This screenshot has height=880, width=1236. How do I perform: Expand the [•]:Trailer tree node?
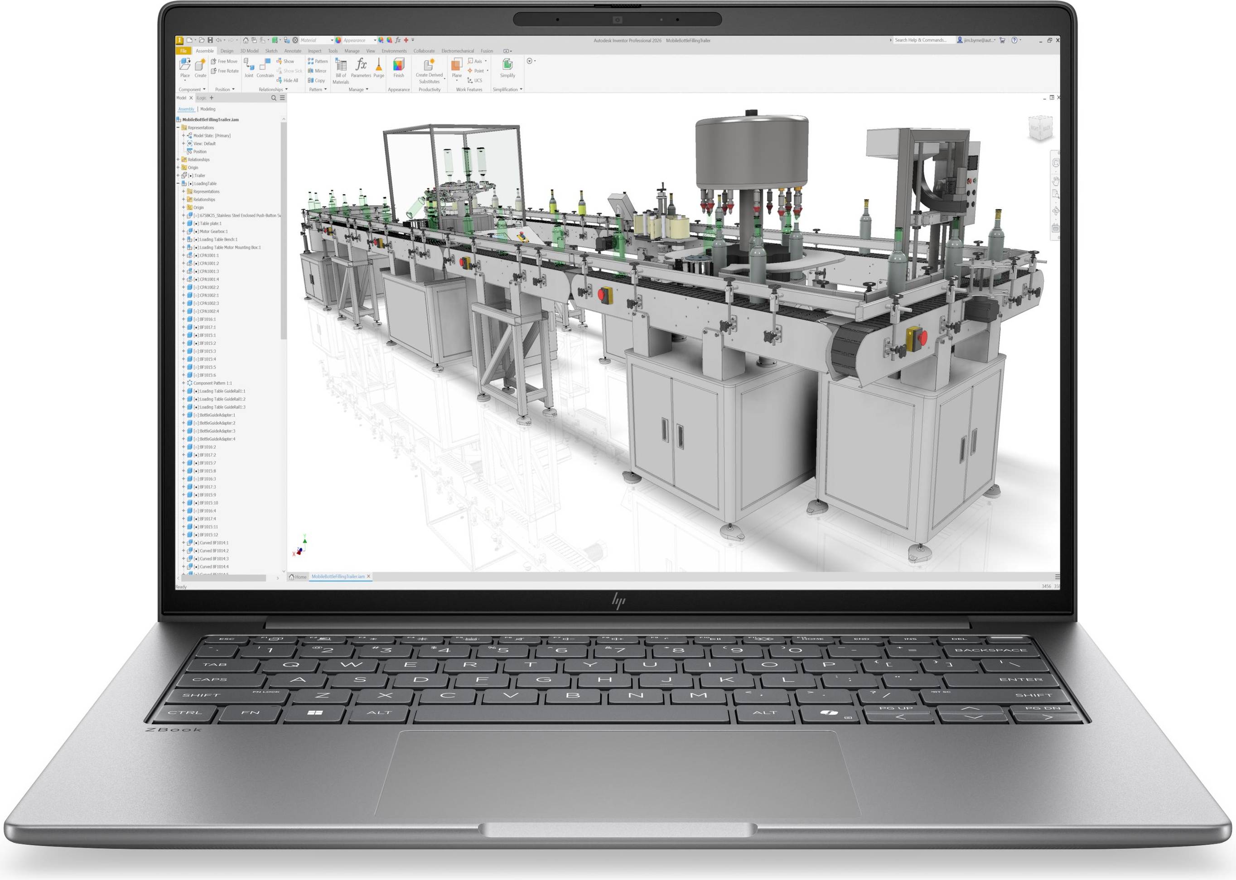178,176
